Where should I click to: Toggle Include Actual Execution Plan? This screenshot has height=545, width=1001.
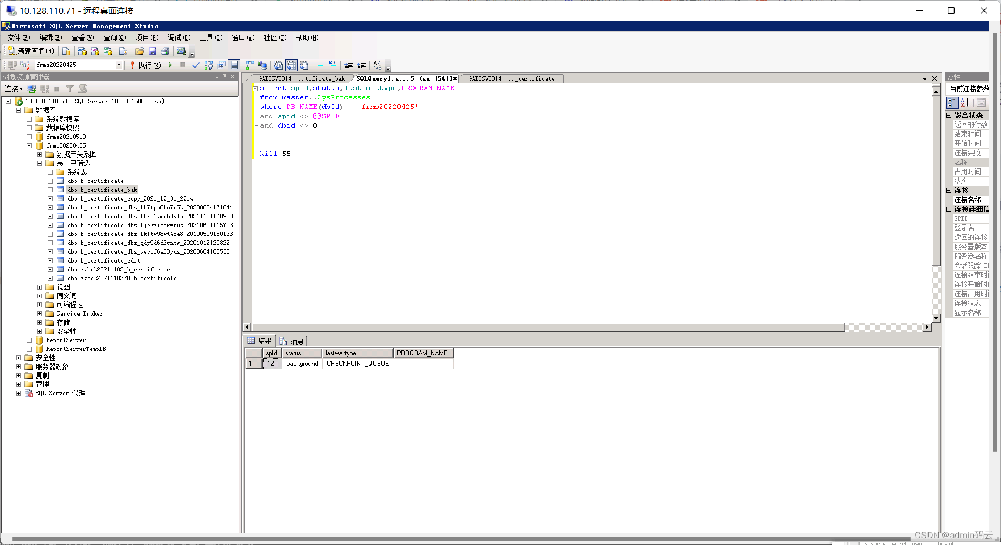(x=250, y=65)
